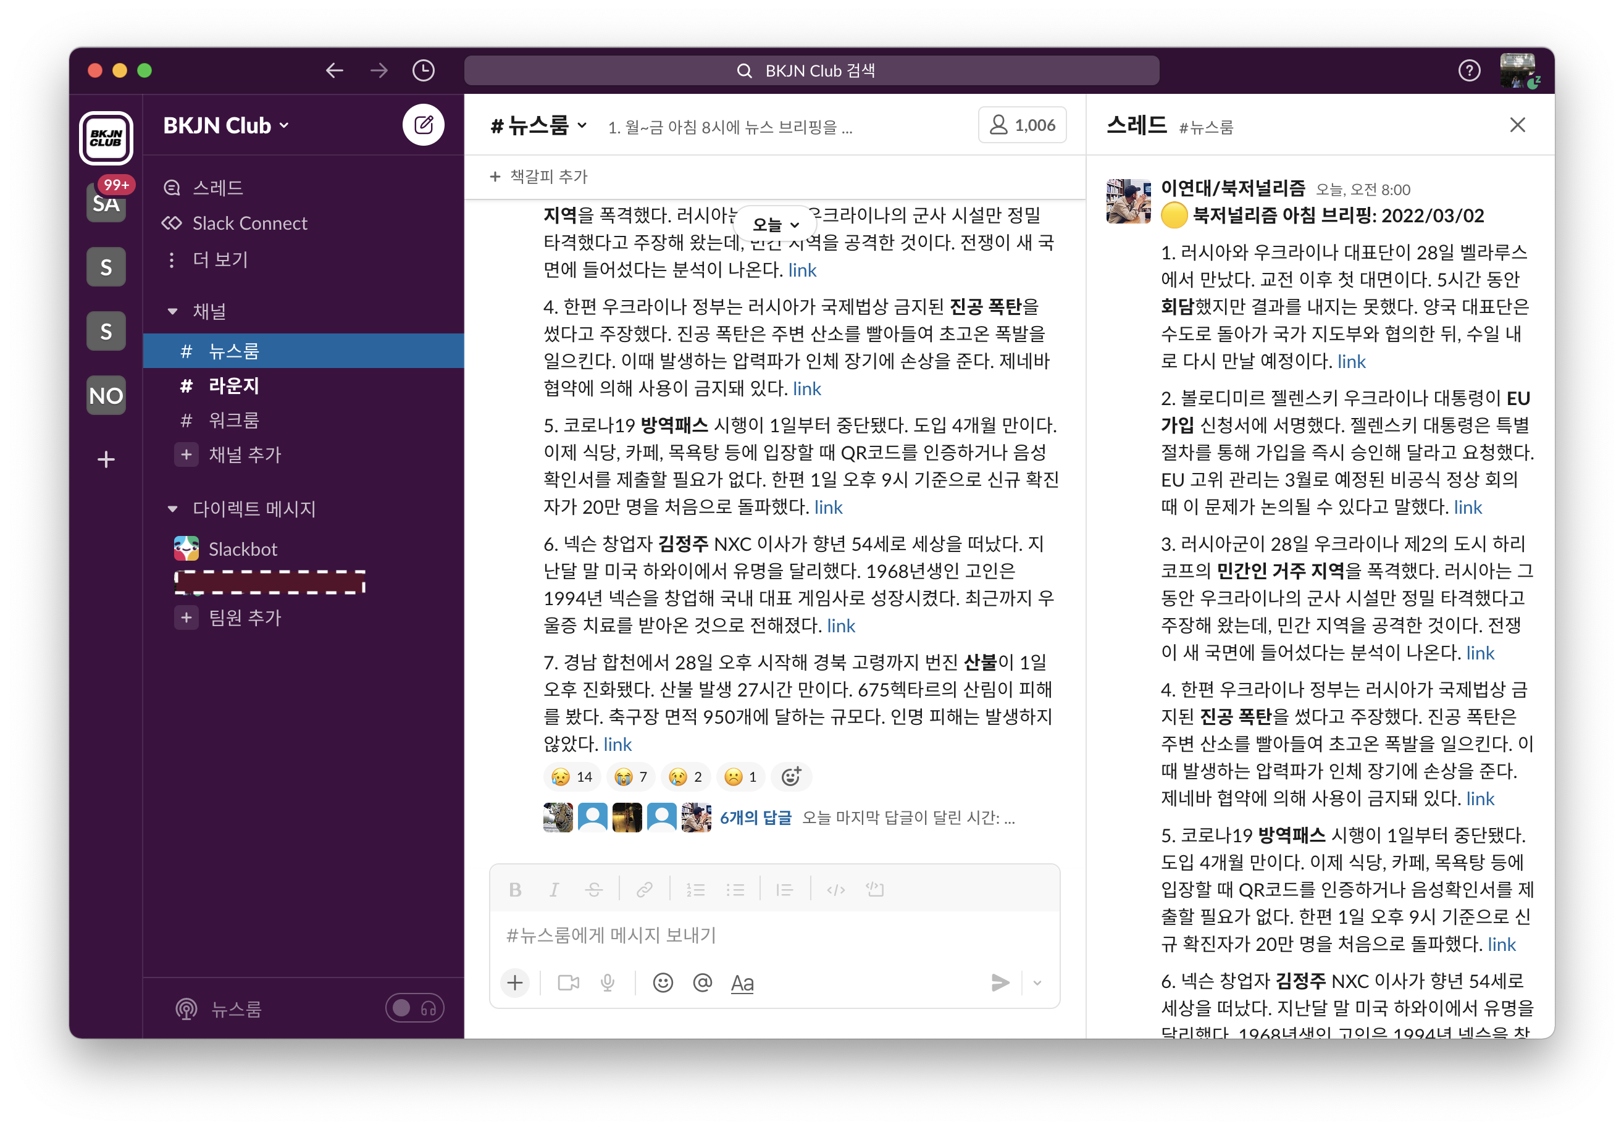1624x1130 pixels.
Task: Click the code block formatting icon
Action: (x=875, y=889)
